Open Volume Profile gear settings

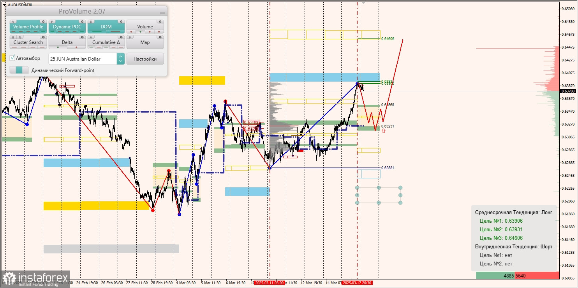43,21
